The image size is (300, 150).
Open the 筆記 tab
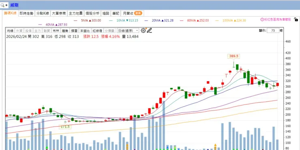[x=116, y=13]
